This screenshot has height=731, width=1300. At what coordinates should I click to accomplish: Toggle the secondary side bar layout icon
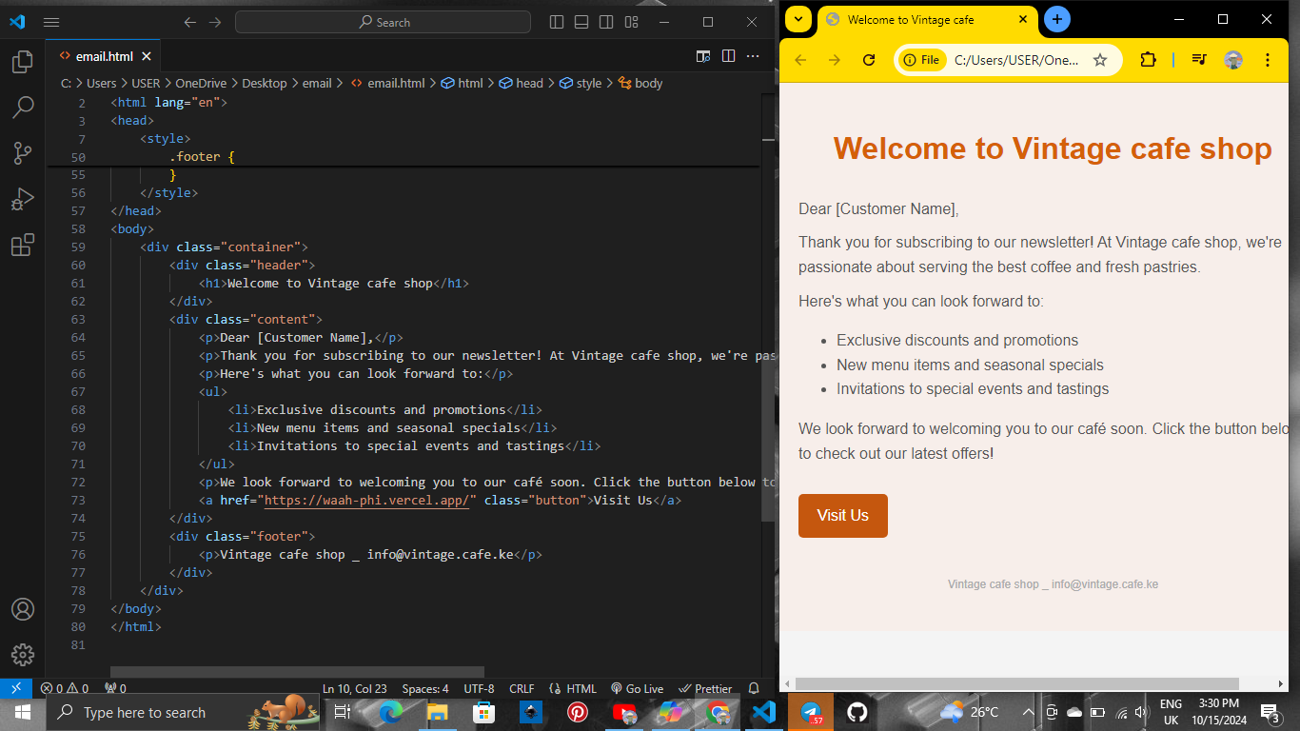point(606,22)
